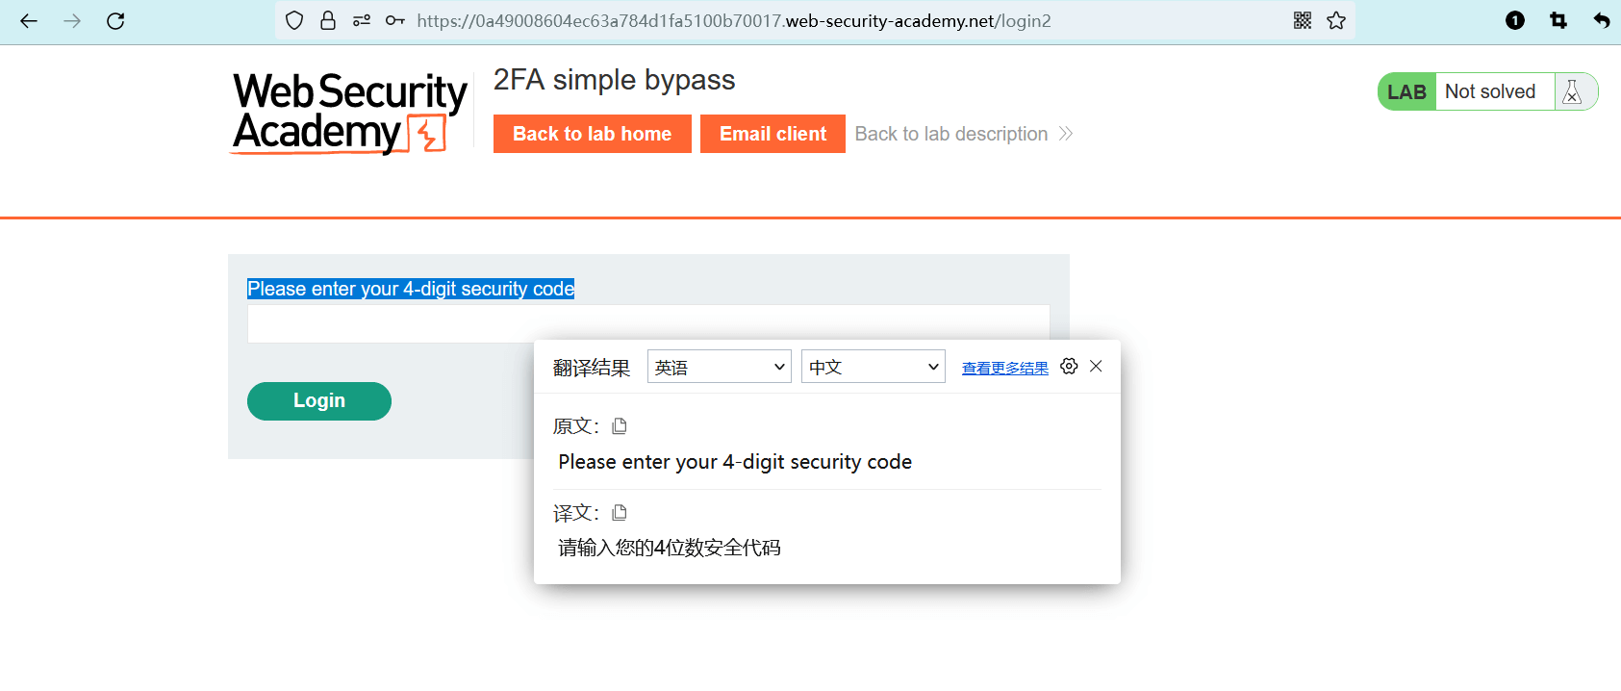Click the crop screenshot icon in toolbar
The height and width of the screenshot is (691, 1621).
1558,21
